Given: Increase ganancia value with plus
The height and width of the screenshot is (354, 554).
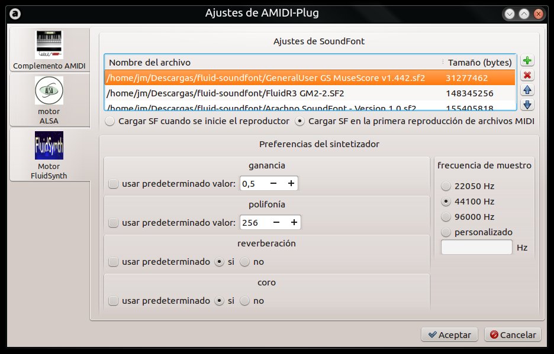Looking at the screenshot, I should click(x=291, y=183).
